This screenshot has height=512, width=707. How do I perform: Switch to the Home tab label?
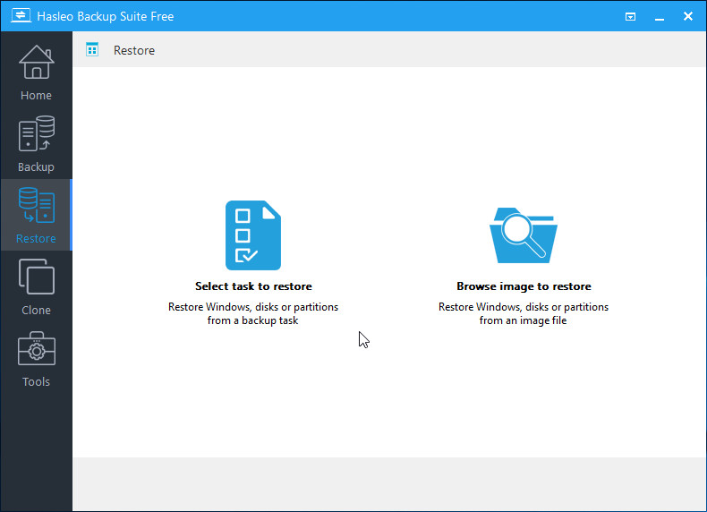point(36,96)
